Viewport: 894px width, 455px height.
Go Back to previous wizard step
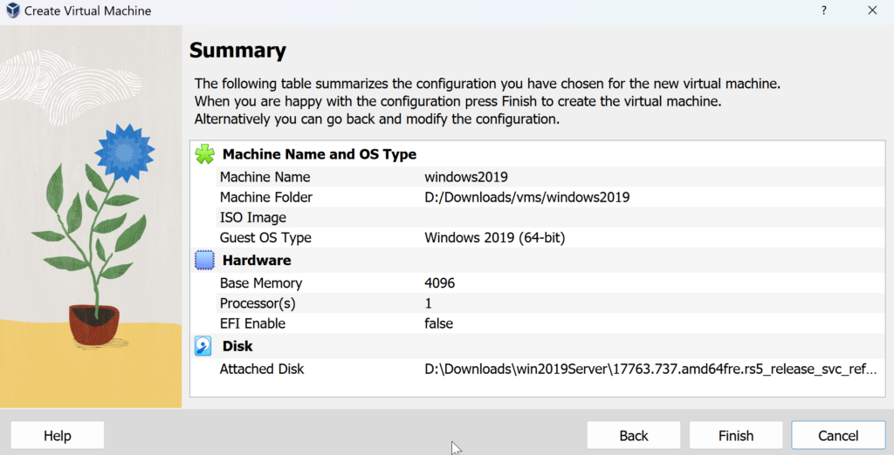coord(634,436)
